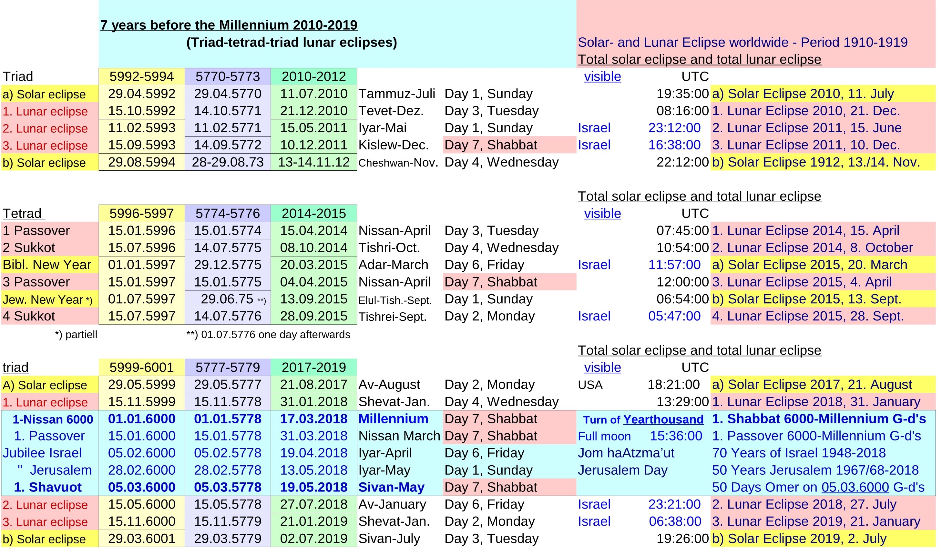Select the '5992-5994' yellow header cell

142,77
